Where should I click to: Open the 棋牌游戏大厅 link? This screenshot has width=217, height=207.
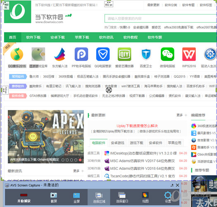(x=60, y=96)
